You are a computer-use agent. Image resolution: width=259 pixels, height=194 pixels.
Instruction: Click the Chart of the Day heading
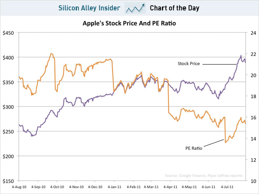pos(175,8)
